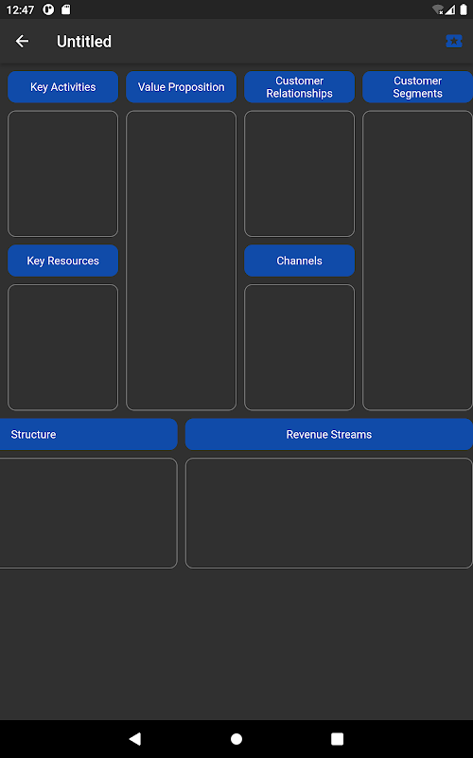
Task: Tap the Android home navigation button
Action: (x=236, y=739)
